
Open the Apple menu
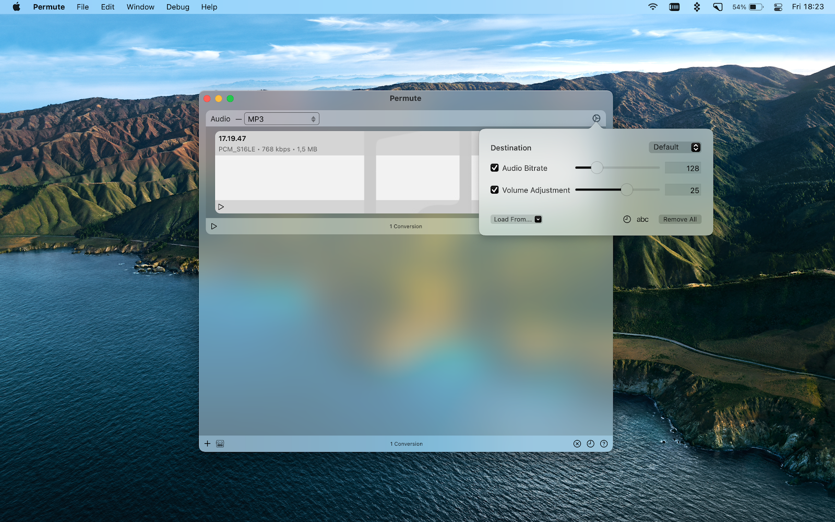click(x=16, y=7)
